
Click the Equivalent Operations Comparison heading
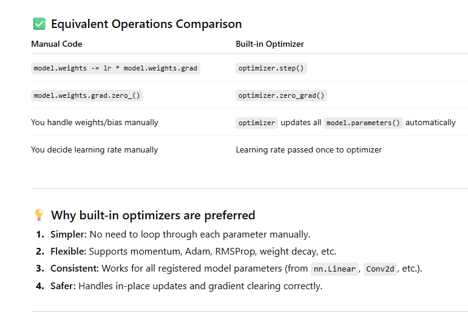pyautogui.click(x=146, y=24)
